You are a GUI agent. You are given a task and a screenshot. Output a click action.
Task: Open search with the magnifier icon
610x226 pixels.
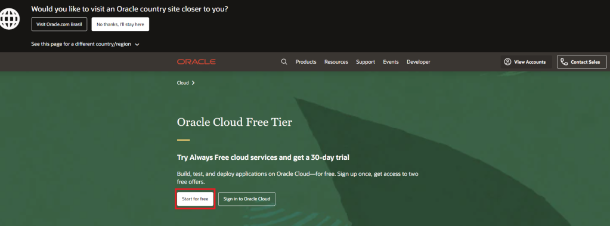click(x=284, y=62)
